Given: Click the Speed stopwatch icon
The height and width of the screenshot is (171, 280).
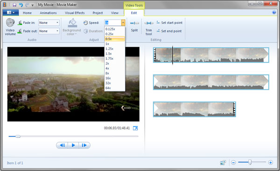Looking at the screenshot, I should [x=85, y=22].
